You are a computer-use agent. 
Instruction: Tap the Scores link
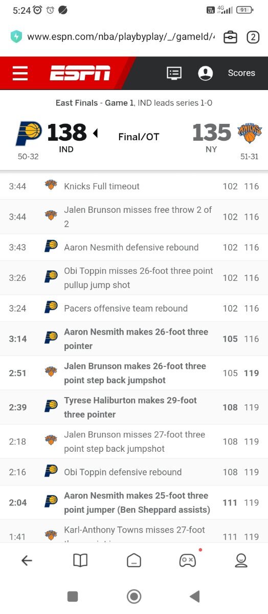pyautogui.click(x=241, y=73)
